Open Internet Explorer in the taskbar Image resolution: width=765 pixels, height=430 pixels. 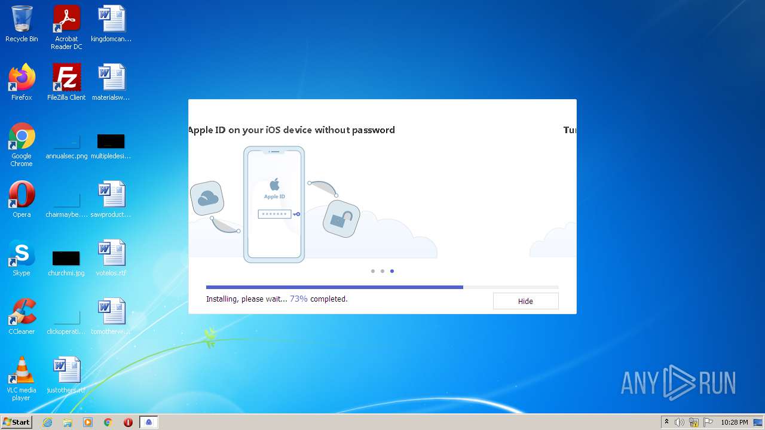[48, 422]
